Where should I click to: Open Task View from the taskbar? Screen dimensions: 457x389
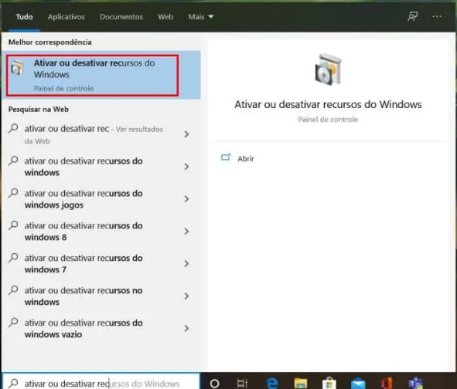[242, 383]
